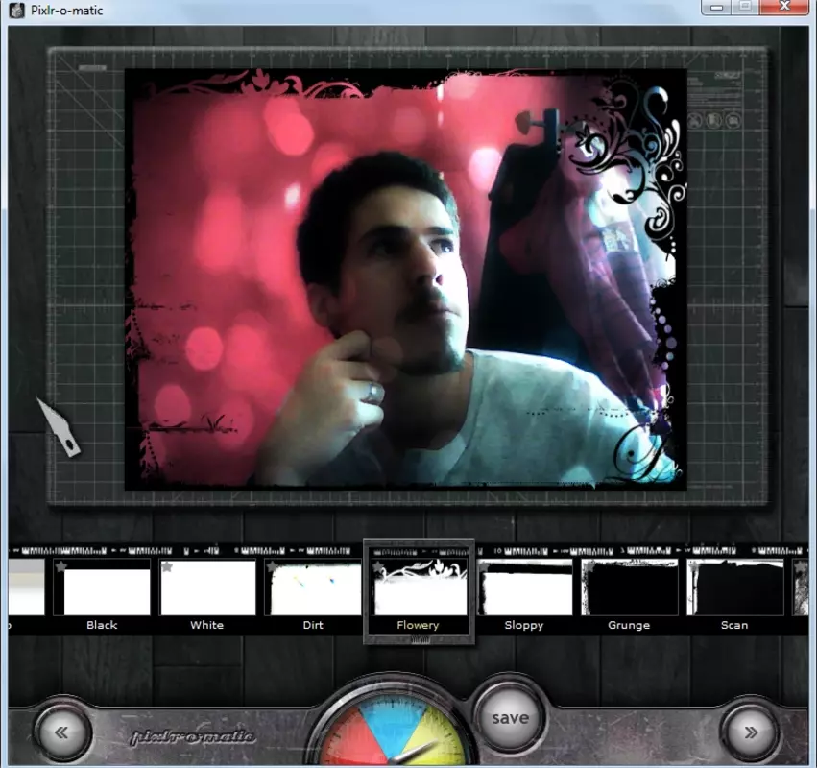Favorite the Dirt frame star icon
This screenshot has width=817, height=768.
tap(272, 566)
